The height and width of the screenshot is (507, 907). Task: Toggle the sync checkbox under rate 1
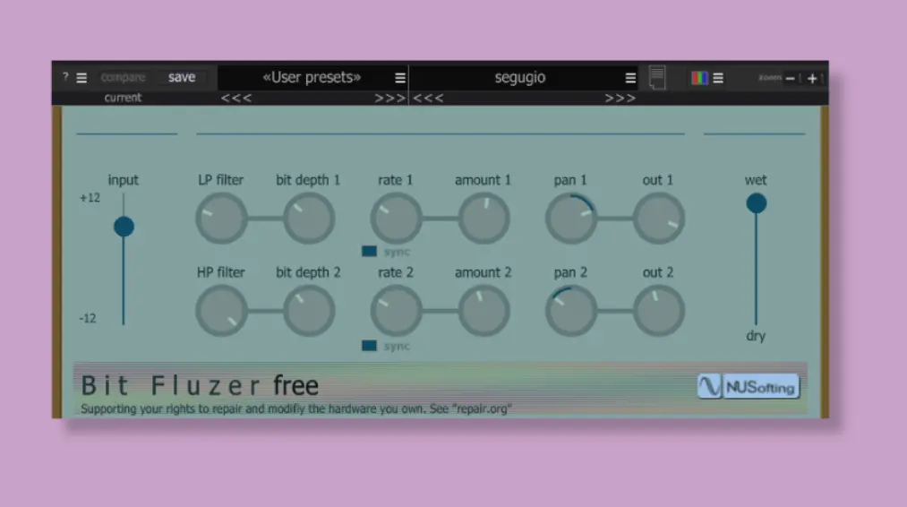(x=369, y=251)
